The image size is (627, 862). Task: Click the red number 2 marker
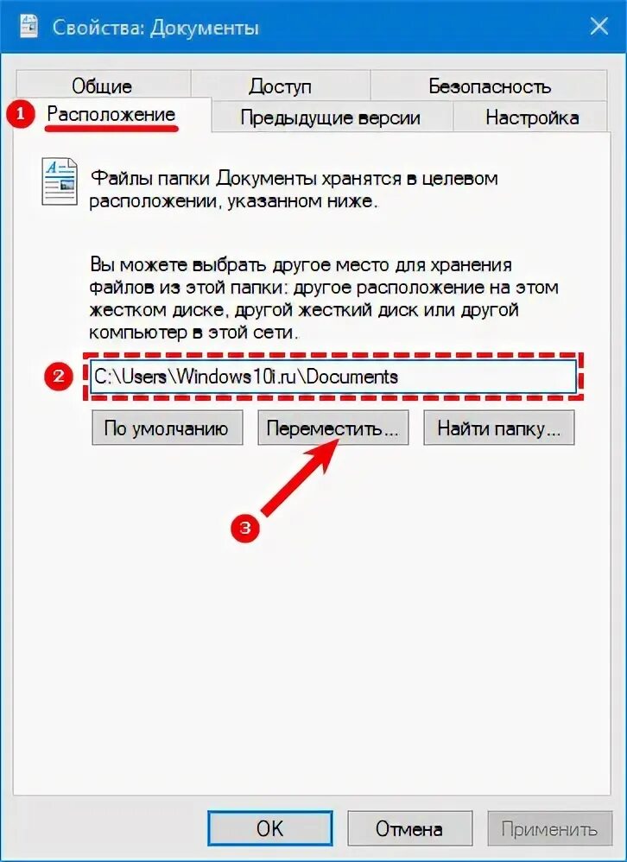[x=58, y=377]
